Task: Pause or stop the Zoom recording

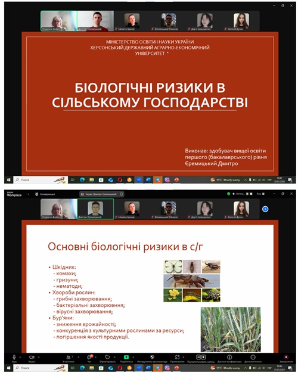Action: point(201,357)
